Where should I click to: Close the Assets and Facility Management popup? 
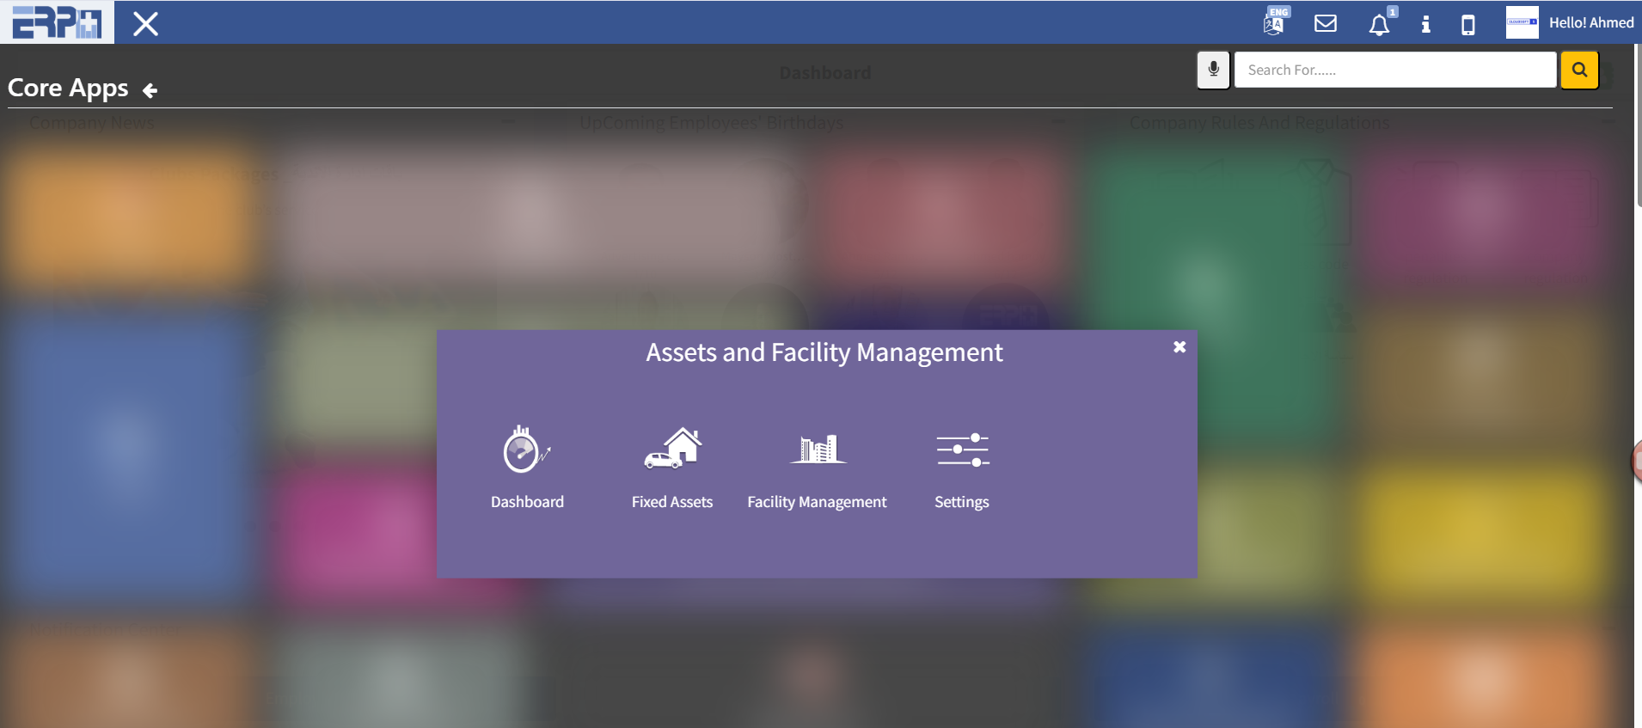tap(1179, 346)
